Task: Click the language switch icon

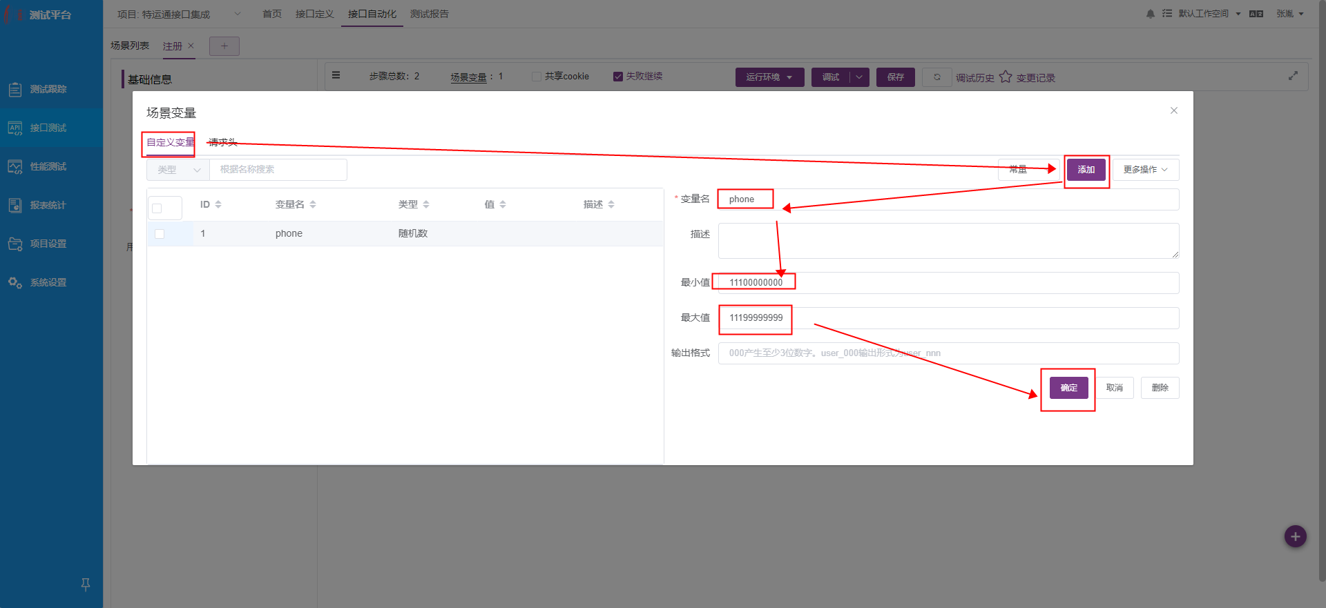Action: [x=1256, y=14]
